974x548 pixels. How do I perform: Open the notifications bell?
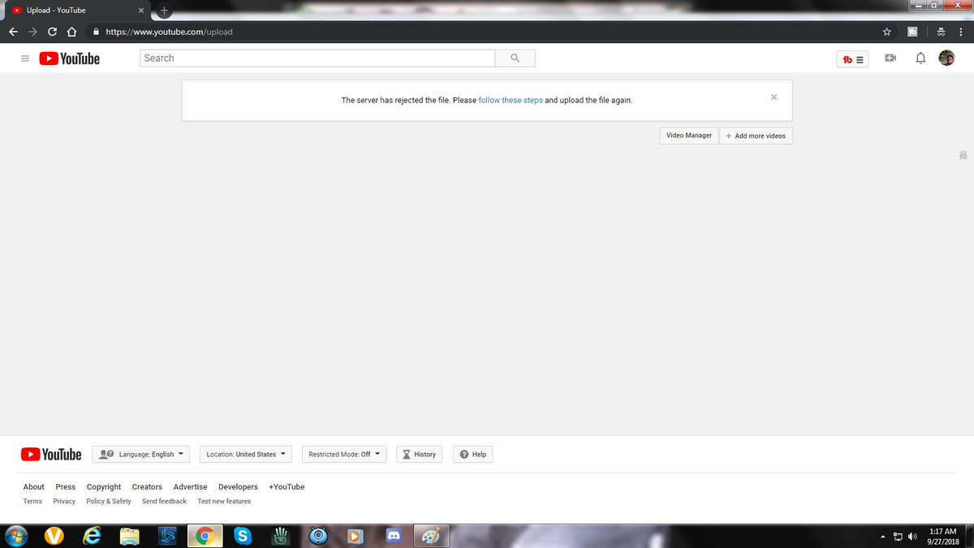coord(920,58)
